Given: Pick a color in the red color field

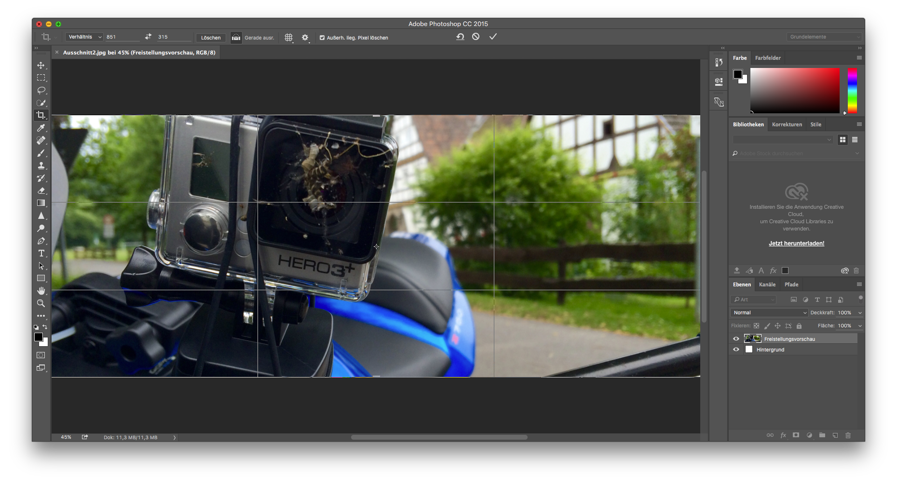Looking at the screenshot, I should tap(795, 91).
